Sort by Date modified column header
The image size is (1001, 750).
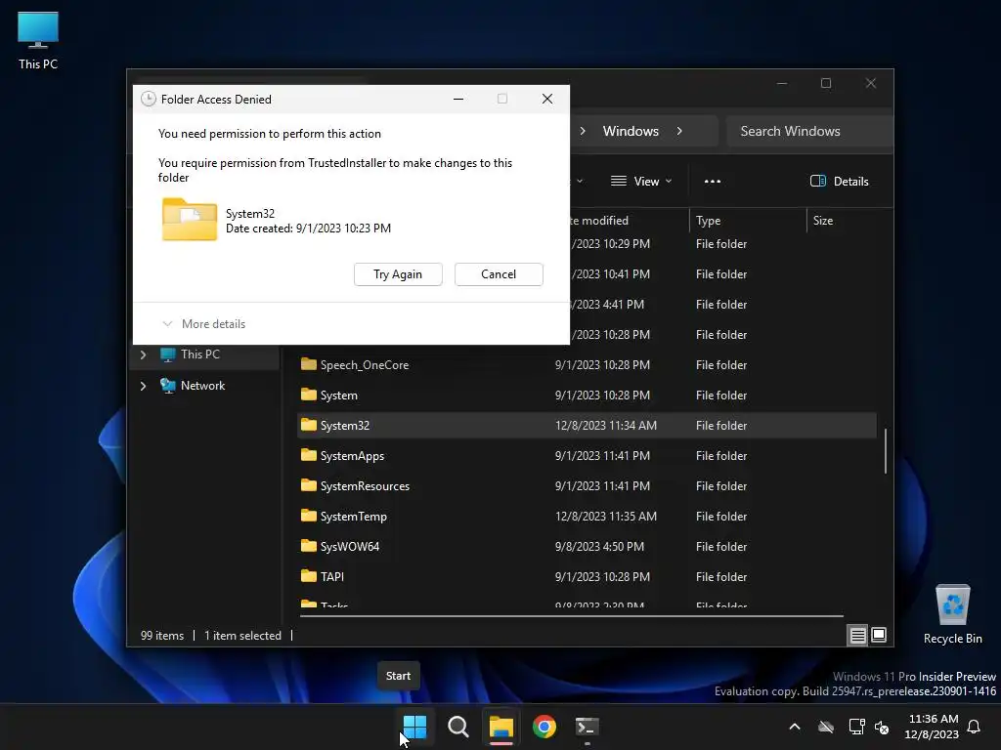[629, 221]
